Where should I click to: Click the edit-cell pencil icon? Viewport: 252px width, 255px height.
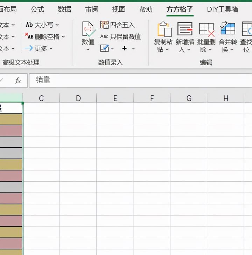pyautogui.click(x=105, y=48)
